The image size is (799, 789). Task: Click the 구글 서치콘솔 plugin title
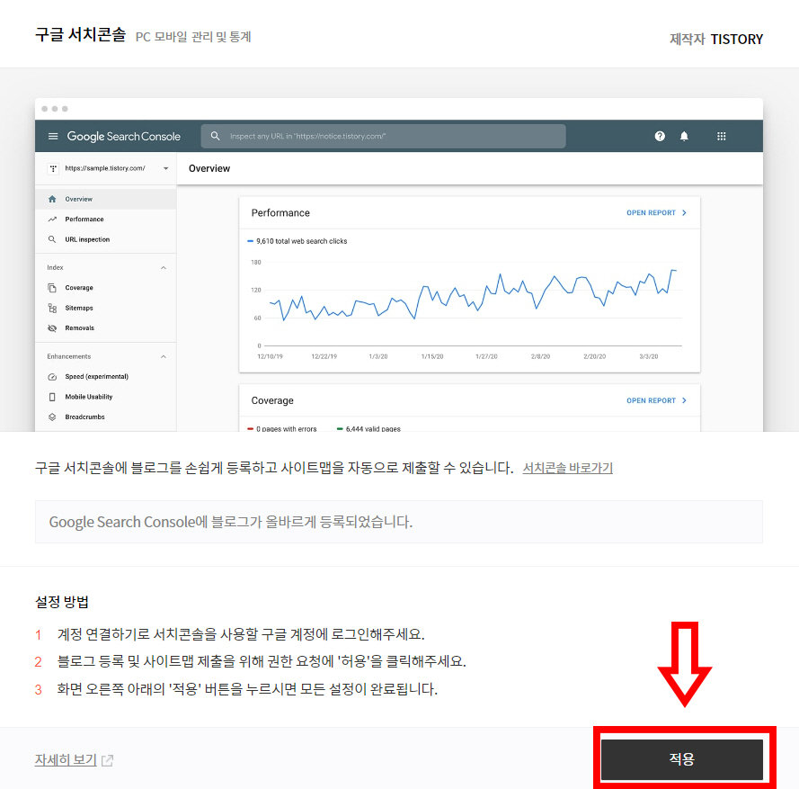pos(80,35)
